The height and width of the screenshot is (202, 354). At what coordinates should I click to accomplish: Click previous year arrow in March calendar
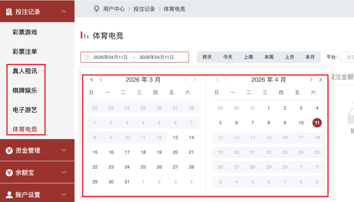(x=92, y=80)
